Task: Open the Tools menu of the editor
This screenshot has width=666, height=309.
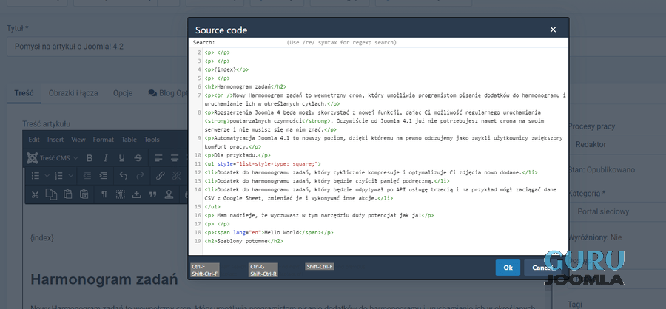Action: [x=152, y=140]
